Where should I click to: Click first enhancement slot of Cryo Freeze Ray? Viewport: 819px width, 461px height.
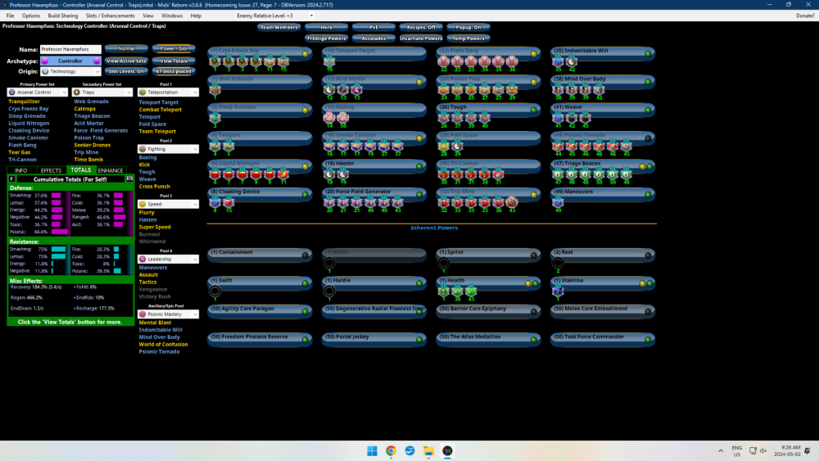pos(215,61)
